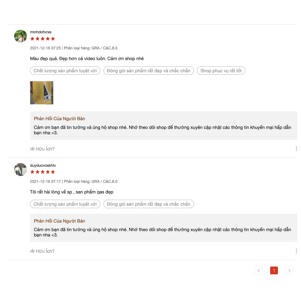Screen dimensions: 301x301
Task: Click the five-star rating on duyducvoskhlv's review
Action: [x=42, y=172]
